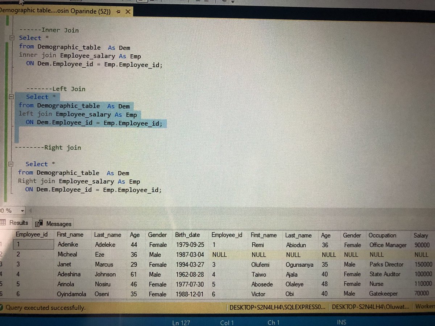Collapse the Inner Join Select block
Screen dimensions: 435x326
[12, 38]
